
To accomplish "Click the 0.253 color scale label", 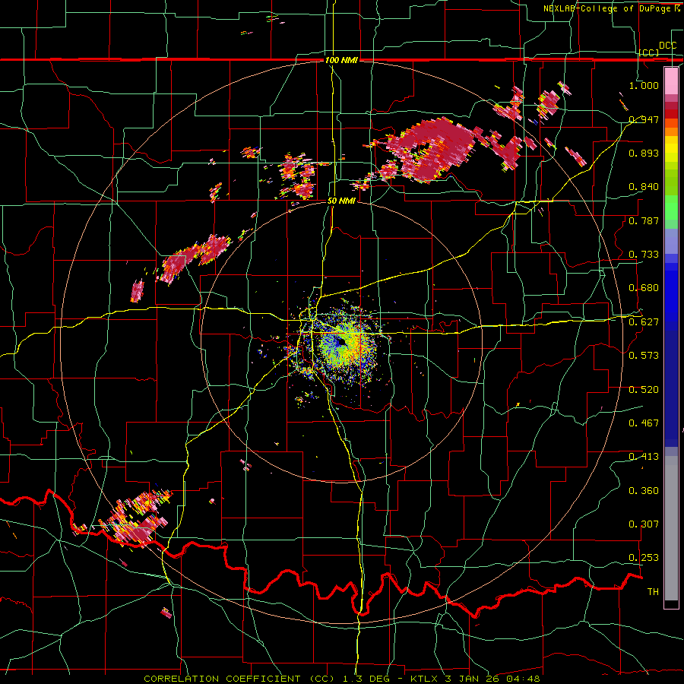I will click(644, 558).
